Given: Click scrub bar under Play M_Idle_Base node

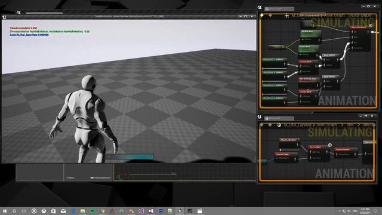Looking at the screenshot, I should [289, 150].
